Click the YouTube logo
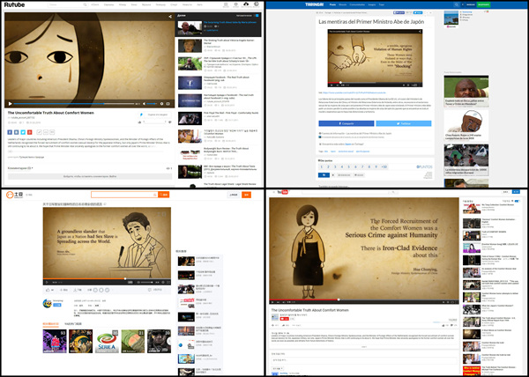The width and height of the screenshot is (529, 377). [283, 192]
